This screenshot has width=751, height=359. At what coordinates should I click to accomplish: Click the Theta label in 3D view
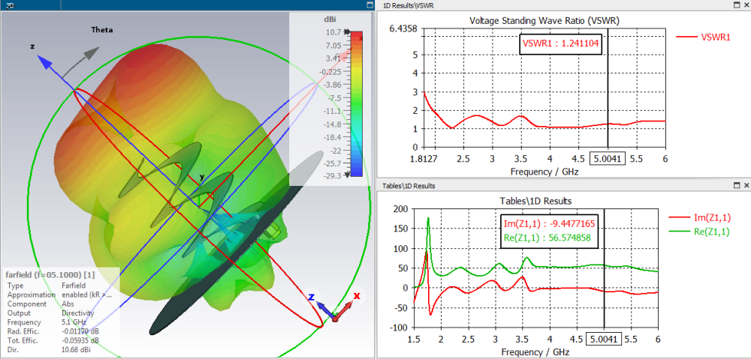[102, 30]
